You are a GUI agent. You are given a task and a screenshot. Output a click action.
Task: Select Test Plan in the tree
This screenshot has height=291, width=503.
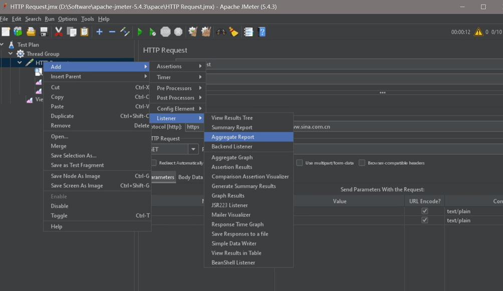point(28,44)
